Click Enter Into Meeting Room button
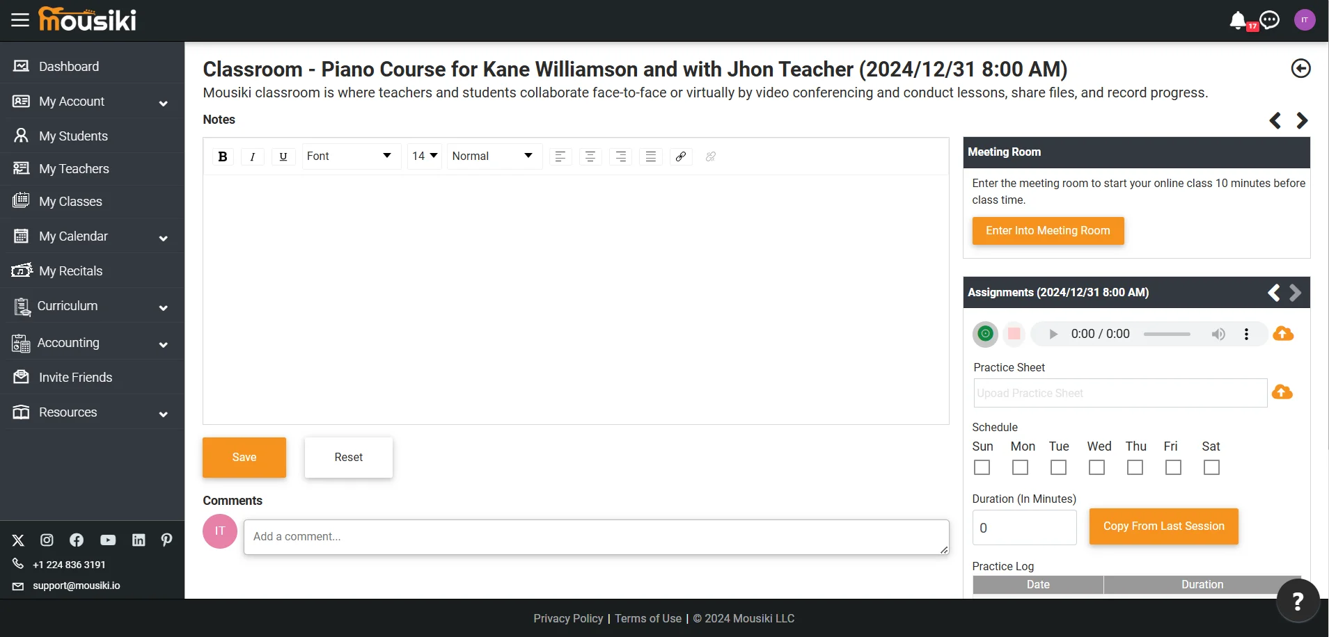This screenshot has width=1329, height=637. (x=1048, y=231)
